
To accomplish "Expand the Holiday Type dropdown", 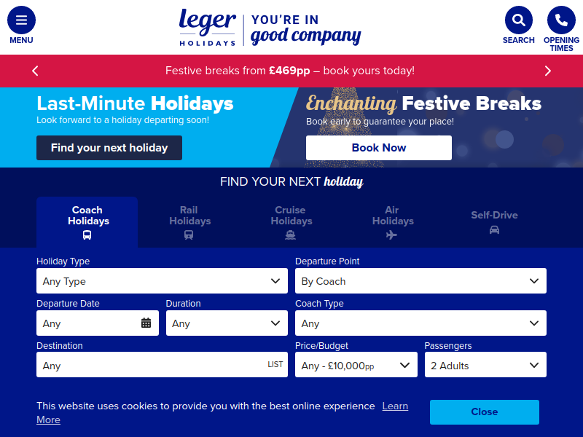I will pyautogui.click(x=162, y=281).
